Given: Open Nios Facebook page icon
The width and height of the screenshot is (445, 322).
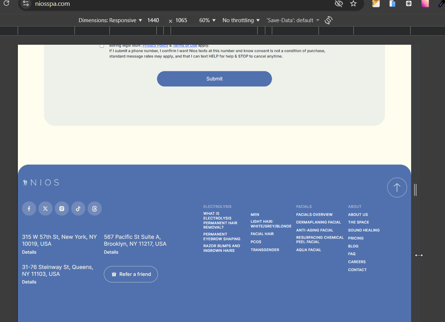Looking at the screenshot, I should click(x=29, y=209).
